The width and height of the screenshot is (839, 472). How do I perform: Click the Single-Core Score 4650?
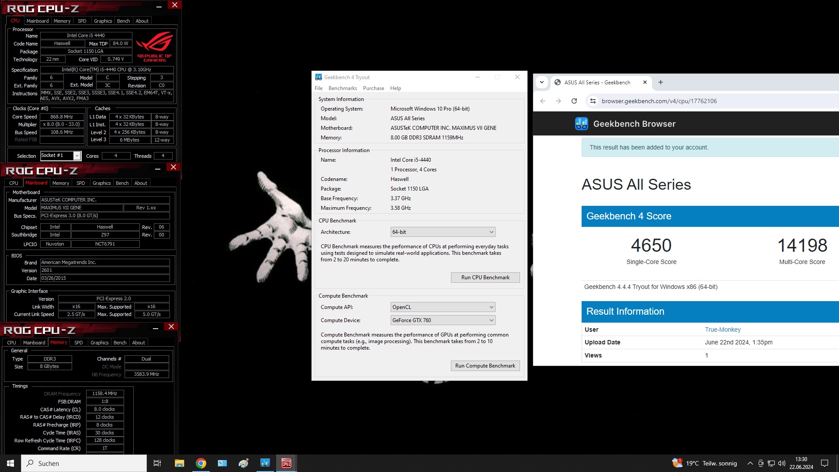[651, 245]
